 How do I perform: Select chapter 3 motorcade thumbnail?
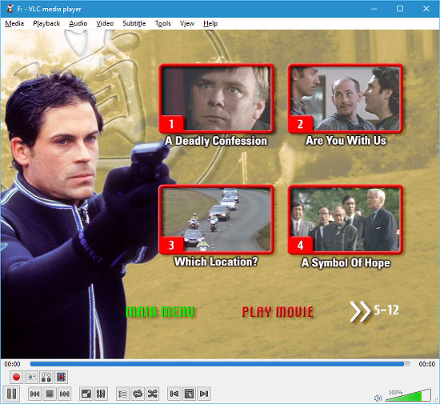click(216, 219)
